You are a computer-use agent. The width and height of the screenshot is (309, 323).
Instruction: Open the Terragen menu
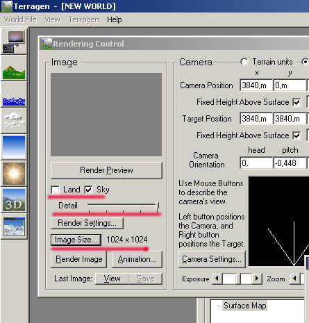pyautogui.click(x=83, y=19)
